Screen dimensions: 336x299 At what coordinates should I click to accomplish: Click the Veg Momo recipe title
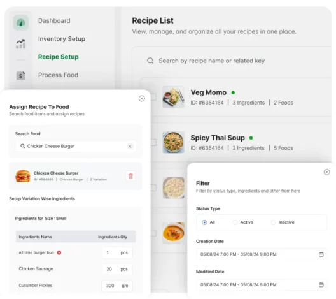[x=209, y=92]
